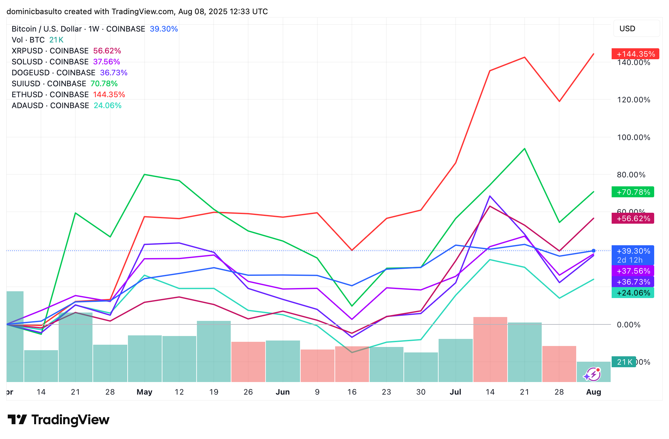
Task: Click the blue +39.30% price label
Action: pos(633,251)
